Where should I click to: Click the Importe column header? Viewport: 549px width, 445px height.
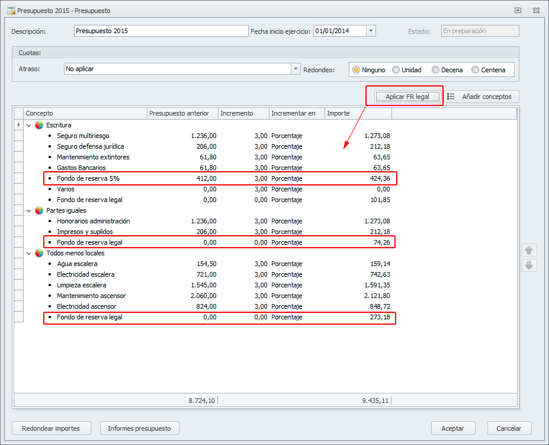pyautogui.click(x=358, y=113)
